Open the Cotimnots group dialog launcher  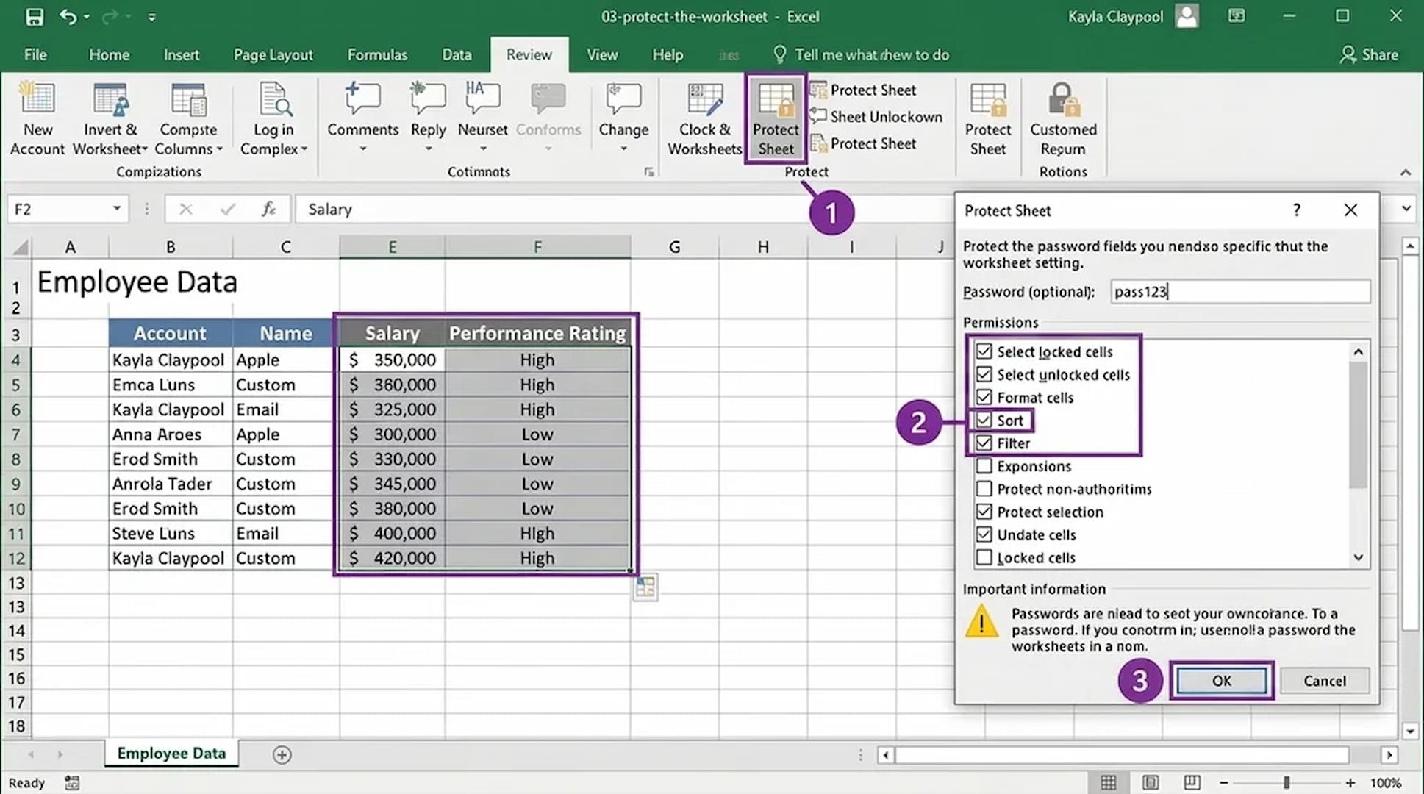[x=648, y=172]
